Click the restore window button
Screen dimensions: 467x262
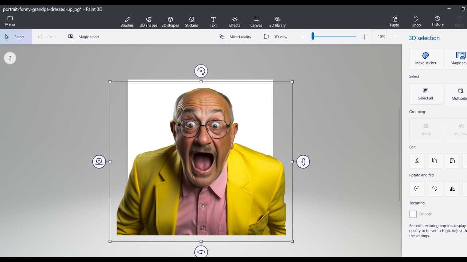click(x=463, y=9)
